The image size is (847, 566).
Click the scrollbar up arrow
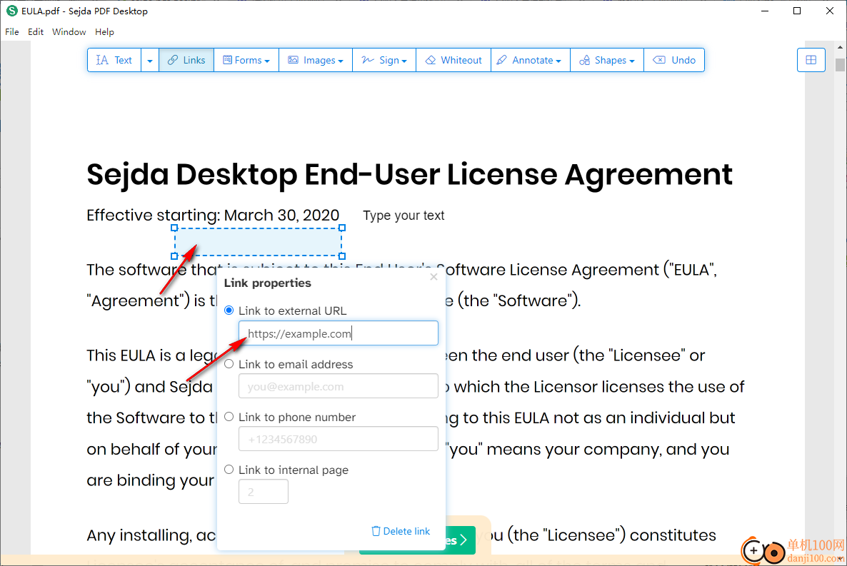(x=840, y=48)
